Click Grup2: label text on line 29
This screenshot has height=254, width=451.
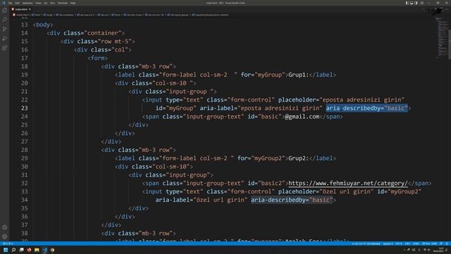(298, 158)
